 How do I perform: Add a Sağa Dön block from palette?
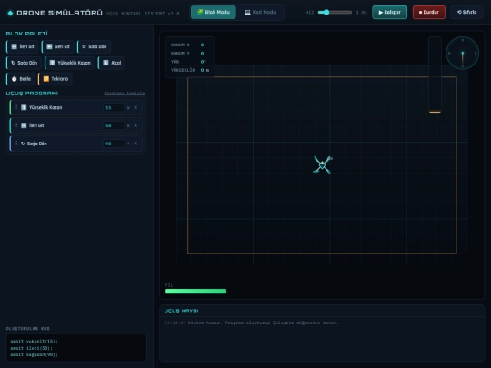[24, 63]
